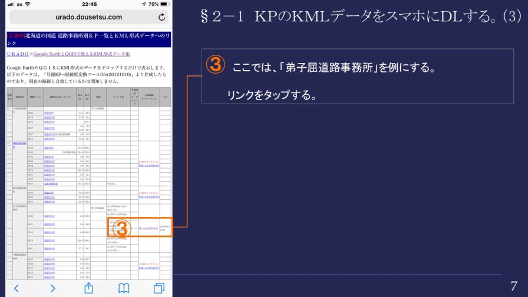528x297 pixels.
Task: Click the status bar clock 22:45
Action: 89,4
